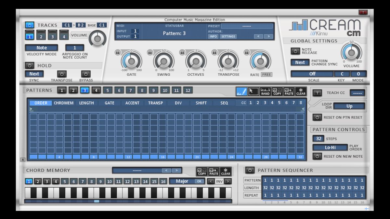Viewport: 390px width, 219px height.
Task: Switch to the ORDER tab
Action: 41,103
